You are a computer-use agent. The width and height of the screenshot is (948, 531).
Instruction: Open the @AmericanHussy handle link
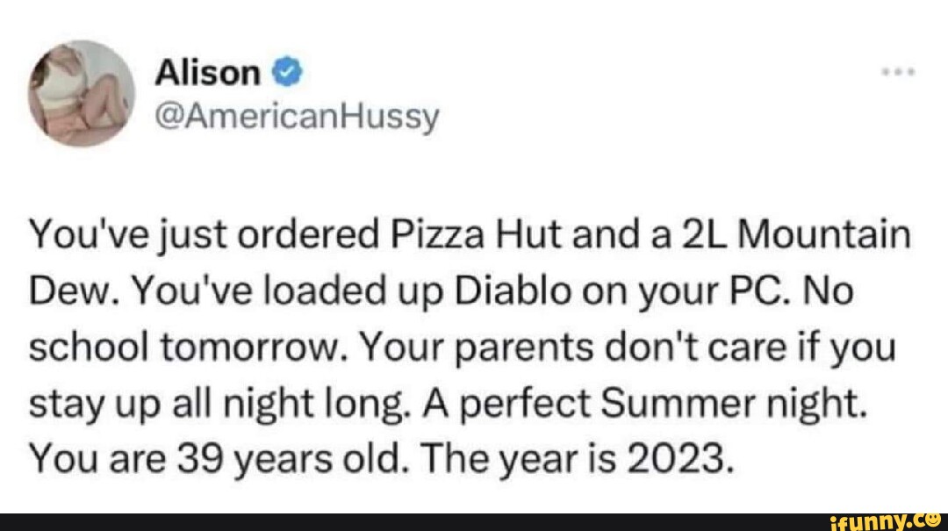[x=297, y=115]
